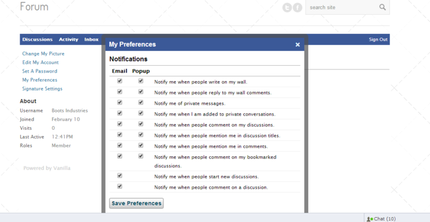Open the Discussions menu item
The width and height of the screenshot is (430, 222).
(x=37, y=39)
